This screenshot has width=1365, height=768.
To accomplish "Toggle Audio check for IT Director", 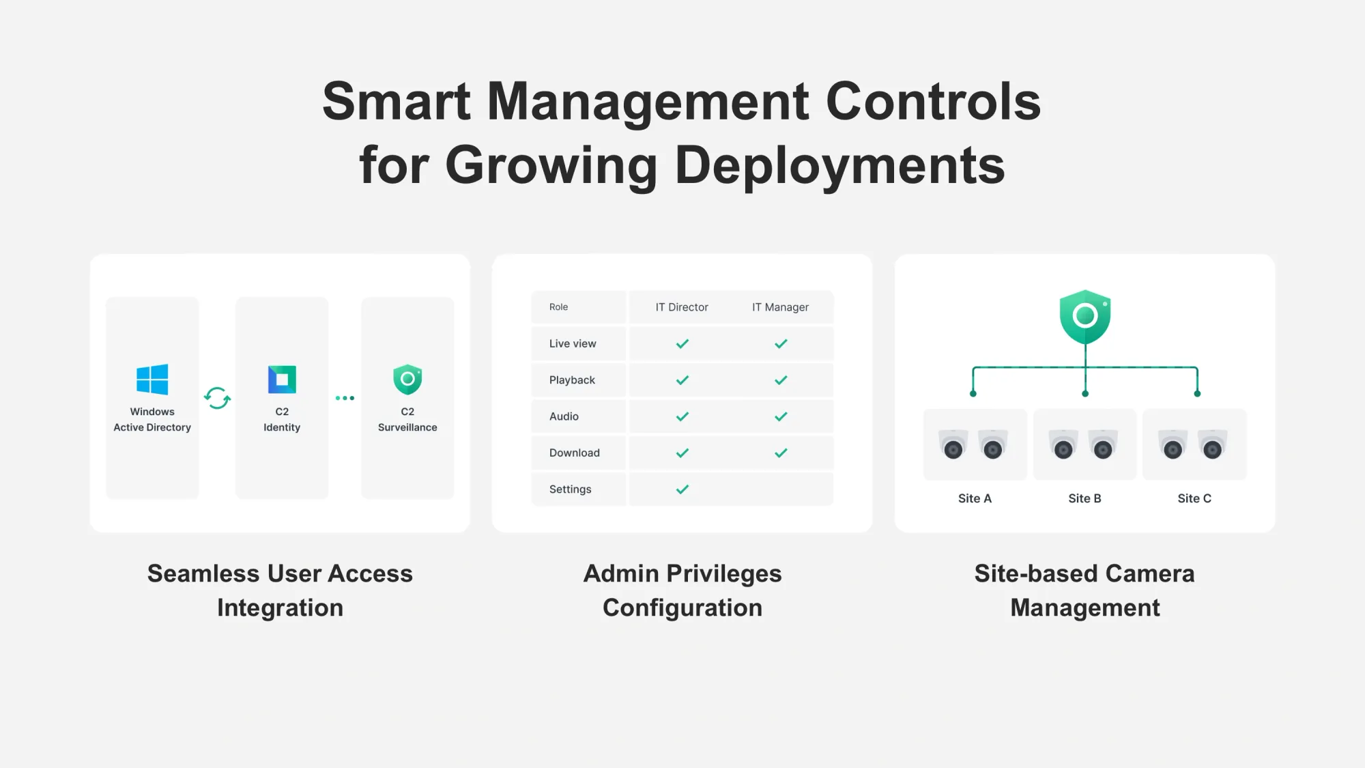I will pyautogui.click(x=682, y=416).
